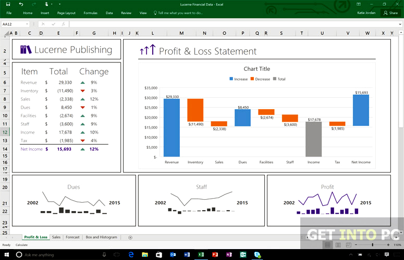The width and height of the screenshot is (404, 260).
Task: Click the Revenue total 29,330
Action: (65, 83)
